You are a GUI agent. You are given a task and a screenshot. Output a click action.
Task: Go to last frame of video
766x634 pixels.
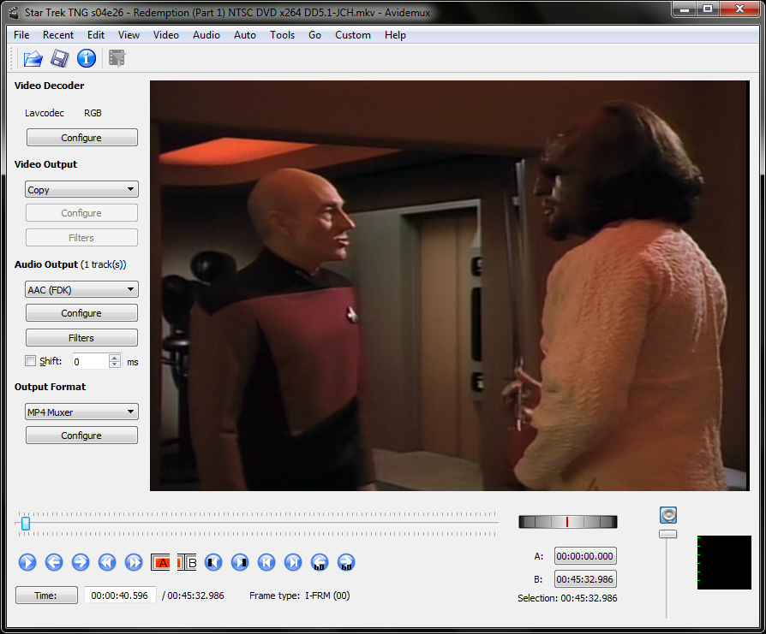click(x=293, y=562)
